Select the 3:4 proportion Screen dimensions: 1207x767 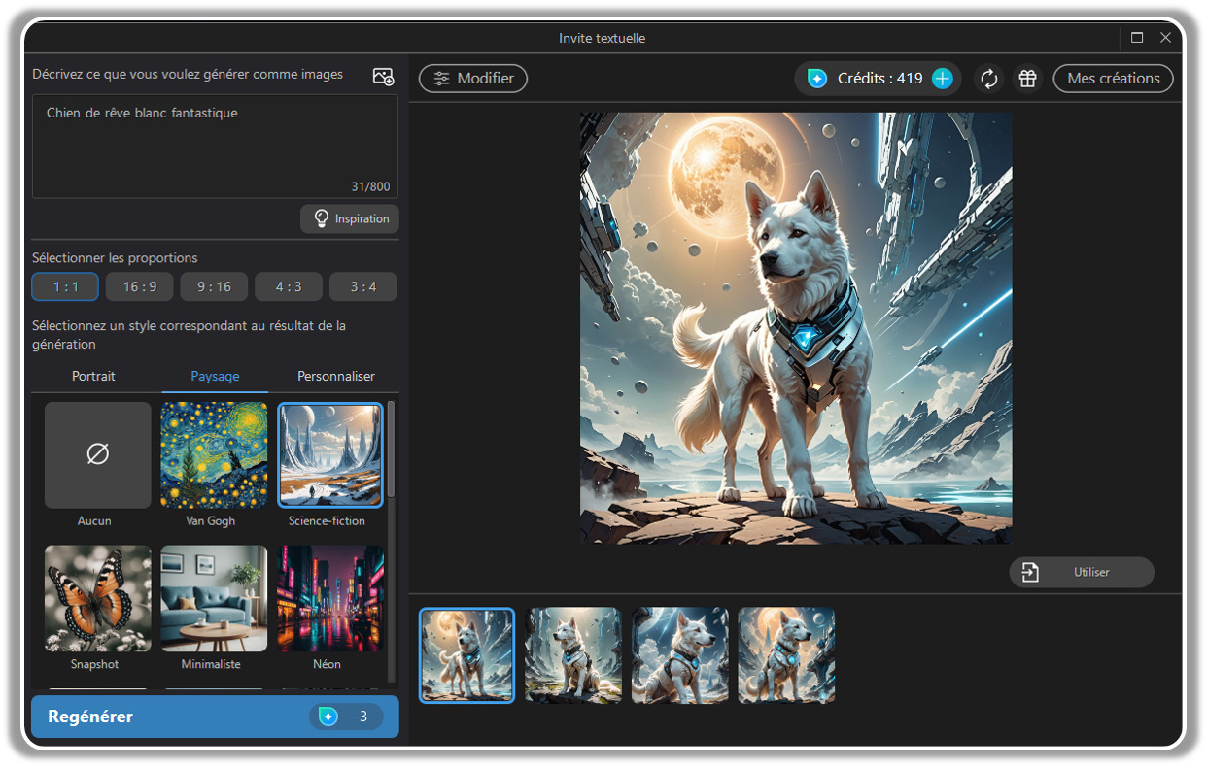click(x=363, y=286)
